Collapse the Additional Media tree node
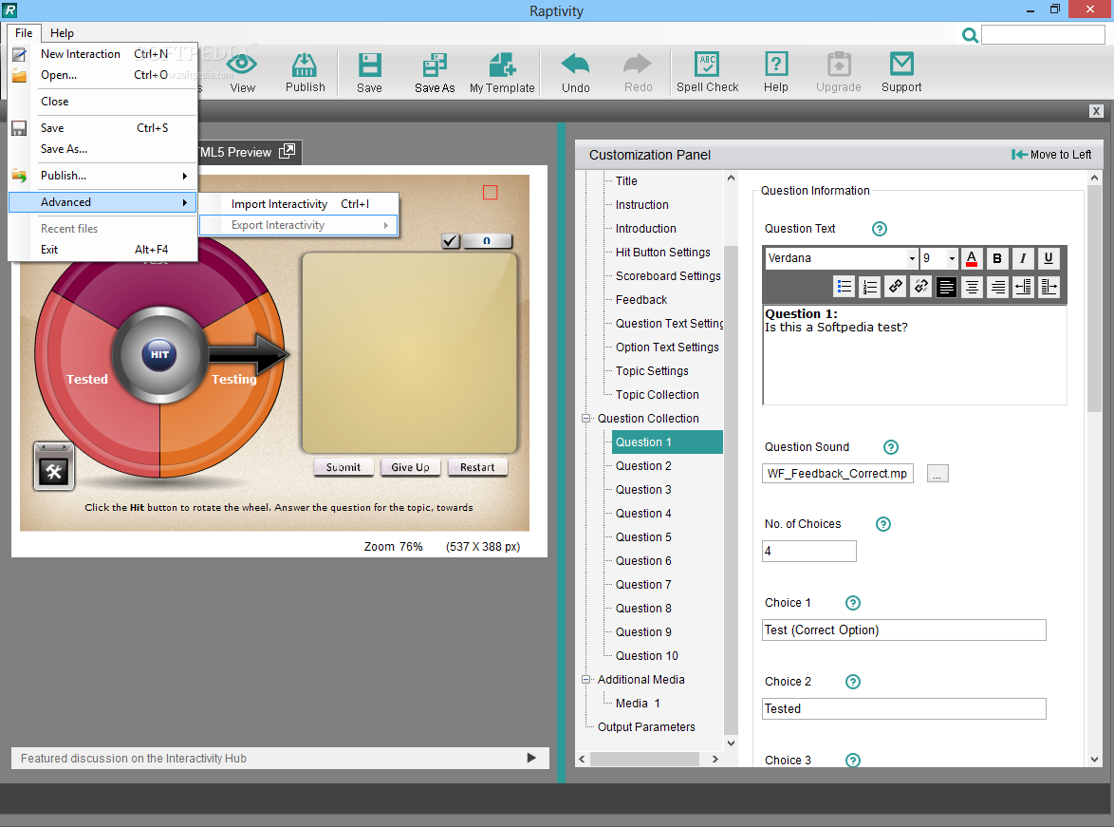Image resolution: width=1114 pixels, height=827 pixels. pyautogui.click(x=586, y=679)
